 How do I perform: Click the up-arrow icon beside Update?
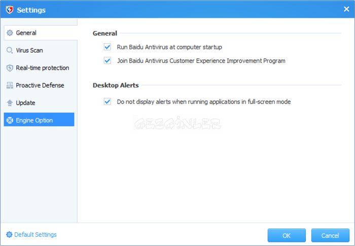[x=10, y=103]
